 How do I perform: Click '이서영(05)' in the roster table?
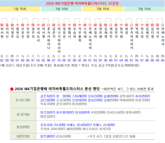[x=79, y=104]
